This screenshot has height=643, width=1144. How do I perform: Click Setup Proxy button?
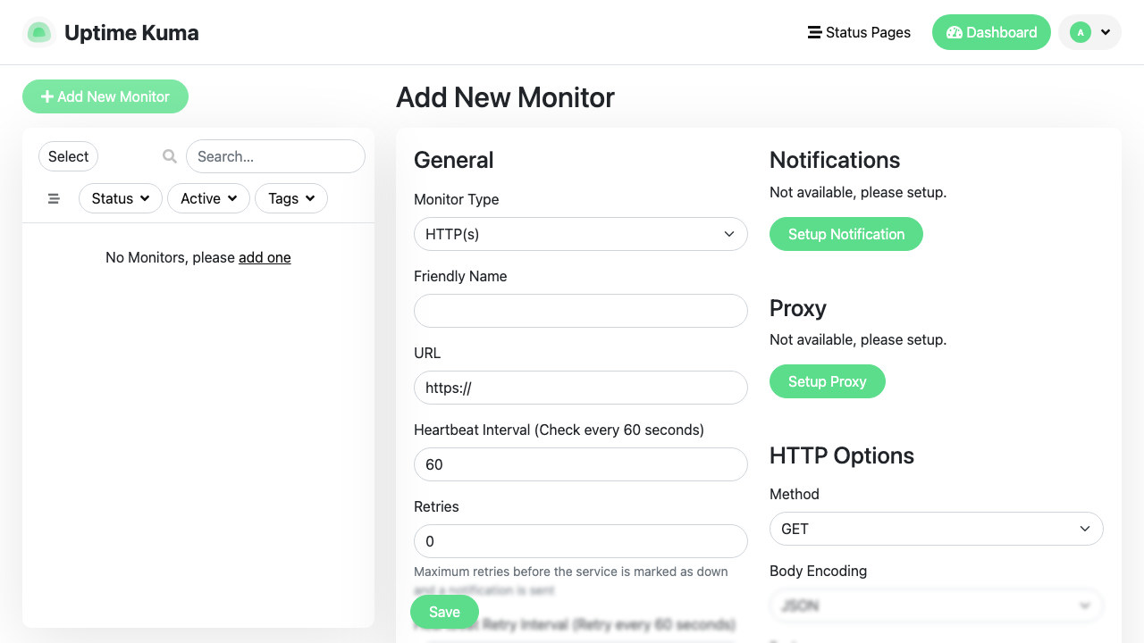click(x=828, y=381)
